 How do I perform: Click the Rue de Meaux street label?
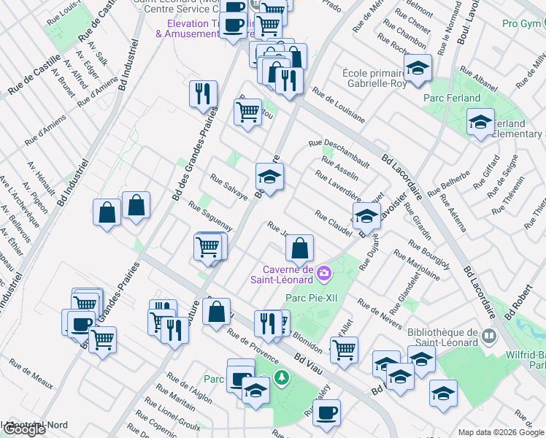point(31,374)
